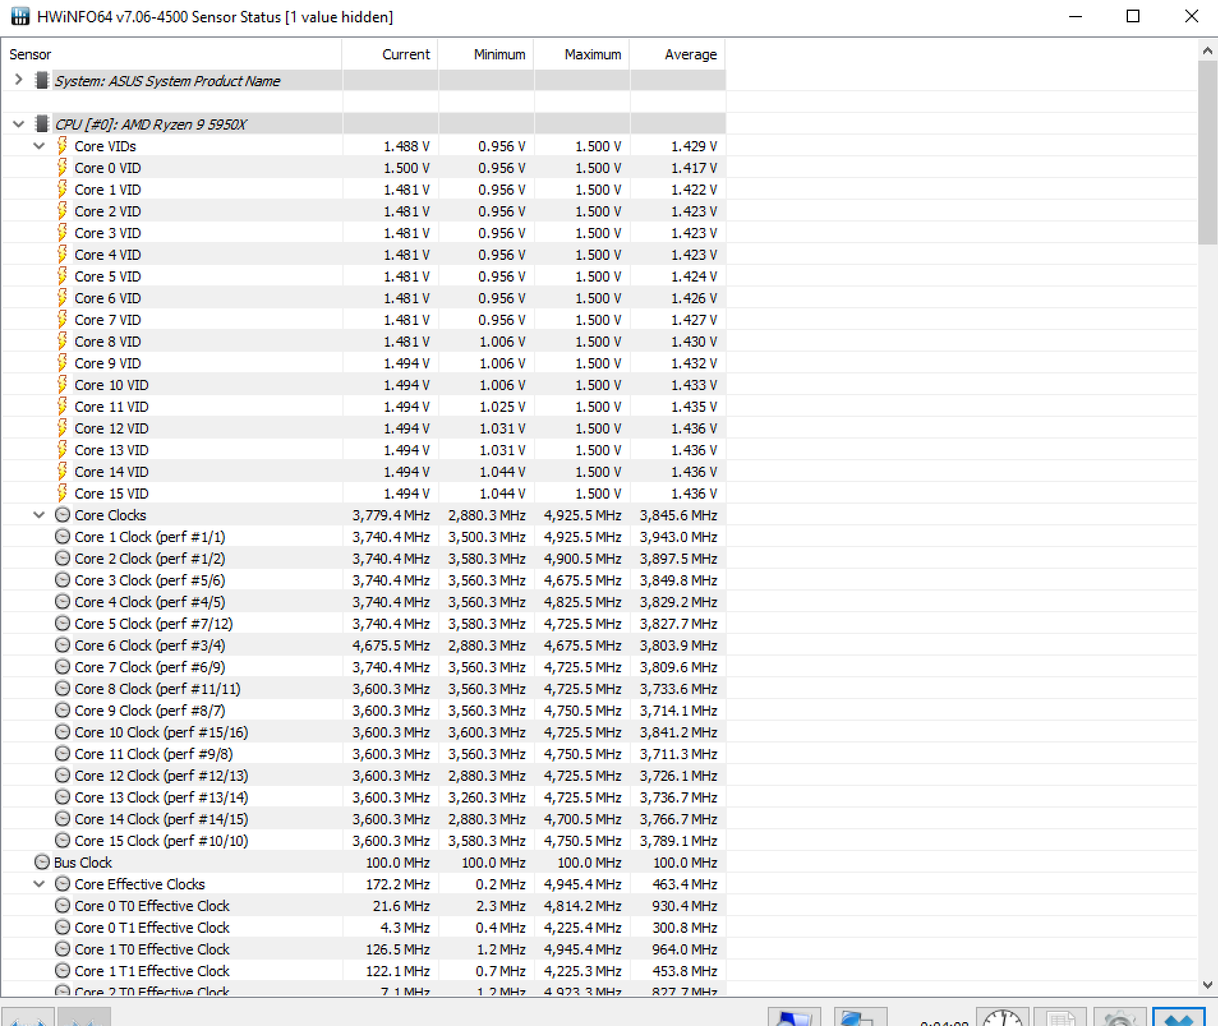This screenshot has width=1218, height=1026.
Task: Click the 4,675.5 MHz current value of Core 6 Clock
Action: point(391,645)
